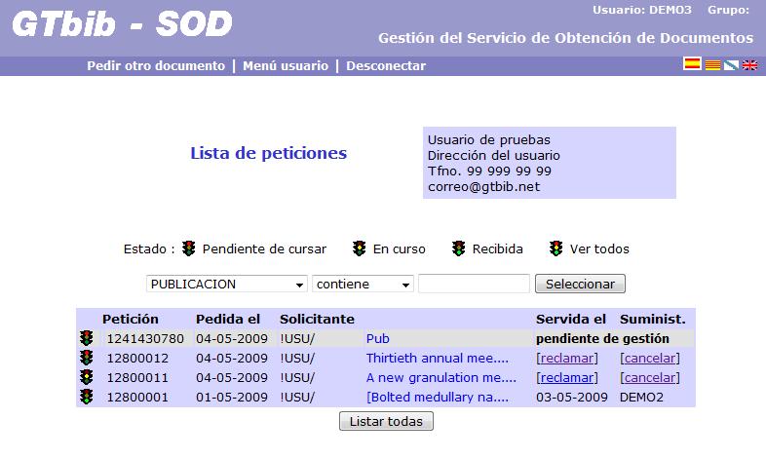Click the search text input field
The image size is (766, 458).
point(474,284)
